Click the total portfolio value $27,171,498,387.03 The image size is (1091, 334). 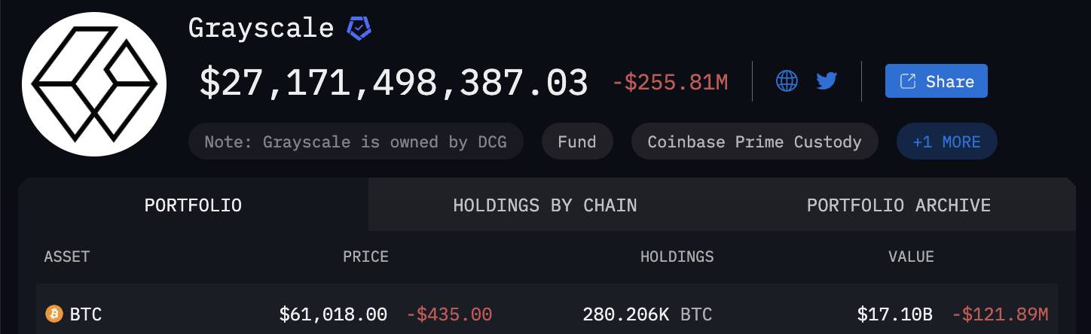tap(393, 82)
